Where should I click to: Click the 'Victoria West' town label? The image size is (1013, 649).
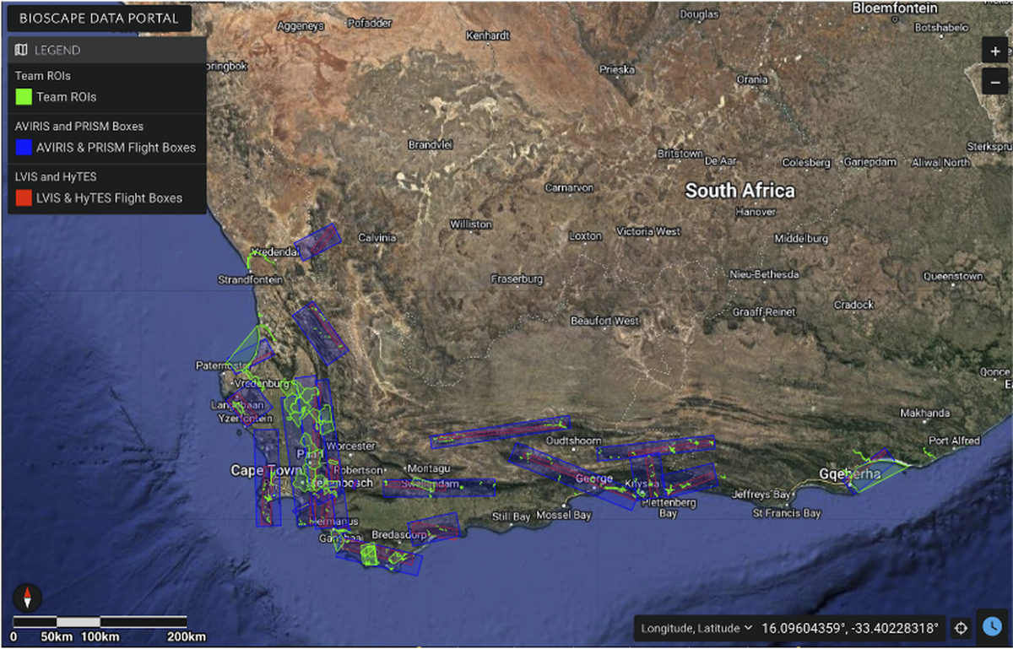point(648,231)
